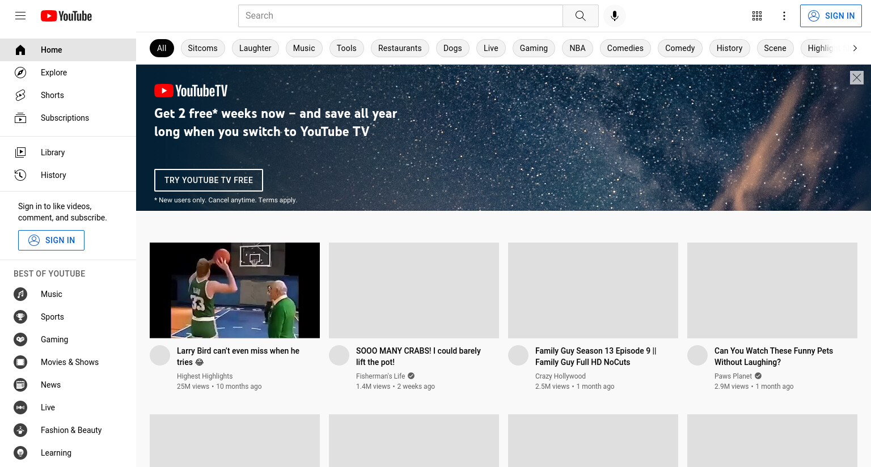Visit the Paws Planet channel link
Screen dimensions: 871x467
(733, 376)
